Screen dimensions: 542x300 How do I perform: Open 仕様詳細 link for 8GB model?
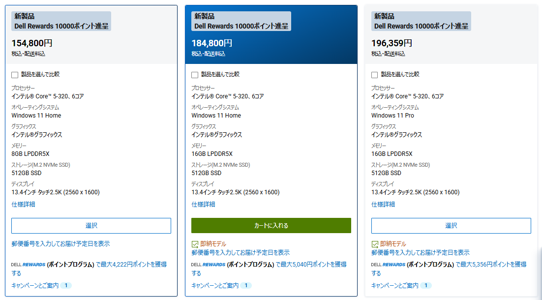coord(23,204)
